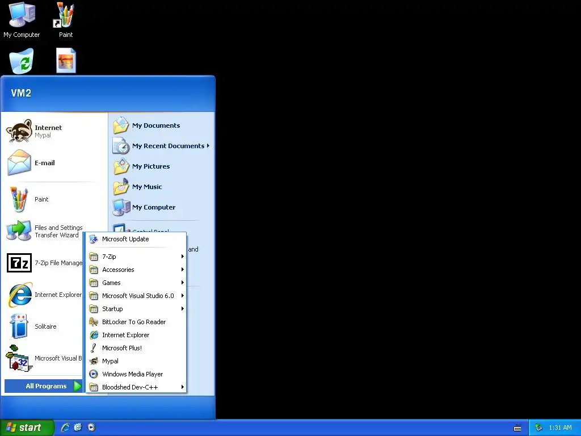Expand Microsoft Visual Studio 6.0 folder
Viewport: 581px width, 436px height.
click(x=136, y=295)
